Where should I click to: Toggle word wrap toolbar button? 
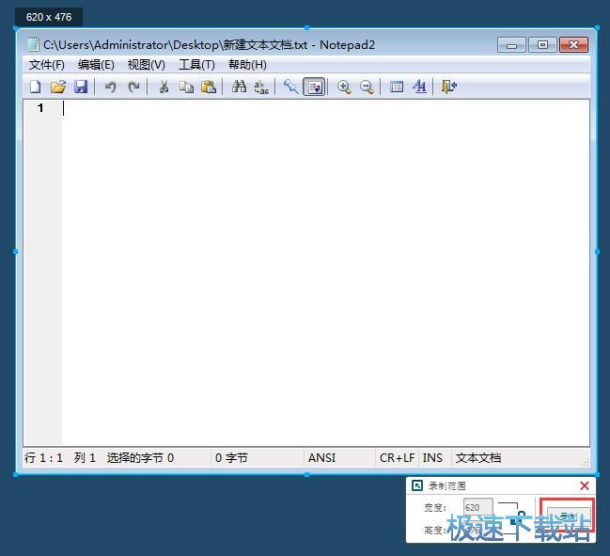tap(314, 87)
